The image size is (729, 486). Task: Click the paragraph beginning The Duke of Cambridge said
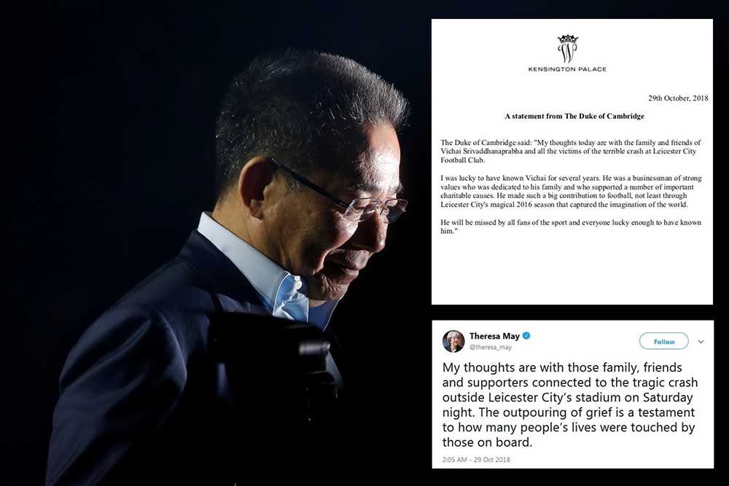point(571,151)
